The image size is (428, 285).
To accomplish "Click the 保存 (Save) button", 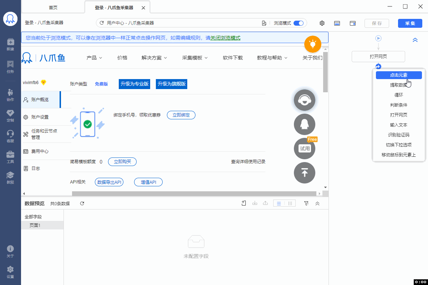I will tap(377, 23).
